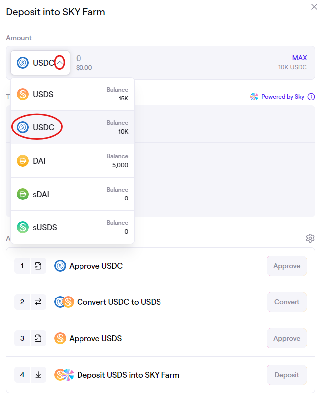Choose USDC option in the token dropdown
The image size is (320, 398).
tap(73, 128)
